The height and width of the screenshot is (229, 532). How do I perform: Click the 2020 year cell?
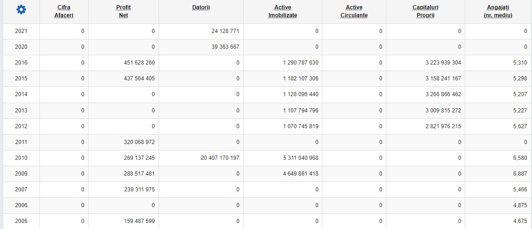pyautogui.click(x=21, y=47)
